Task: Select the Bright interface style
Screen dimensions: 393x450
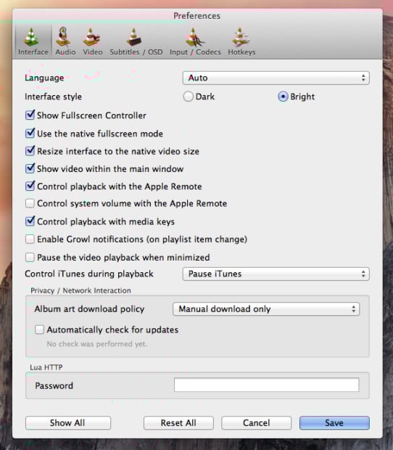Action: click(x=283, y=97)
